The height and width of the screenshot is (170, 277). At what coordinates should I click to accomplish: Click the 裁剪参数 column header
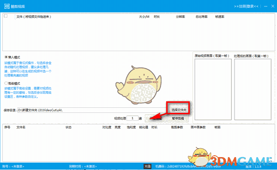click(x=177, y=127)
